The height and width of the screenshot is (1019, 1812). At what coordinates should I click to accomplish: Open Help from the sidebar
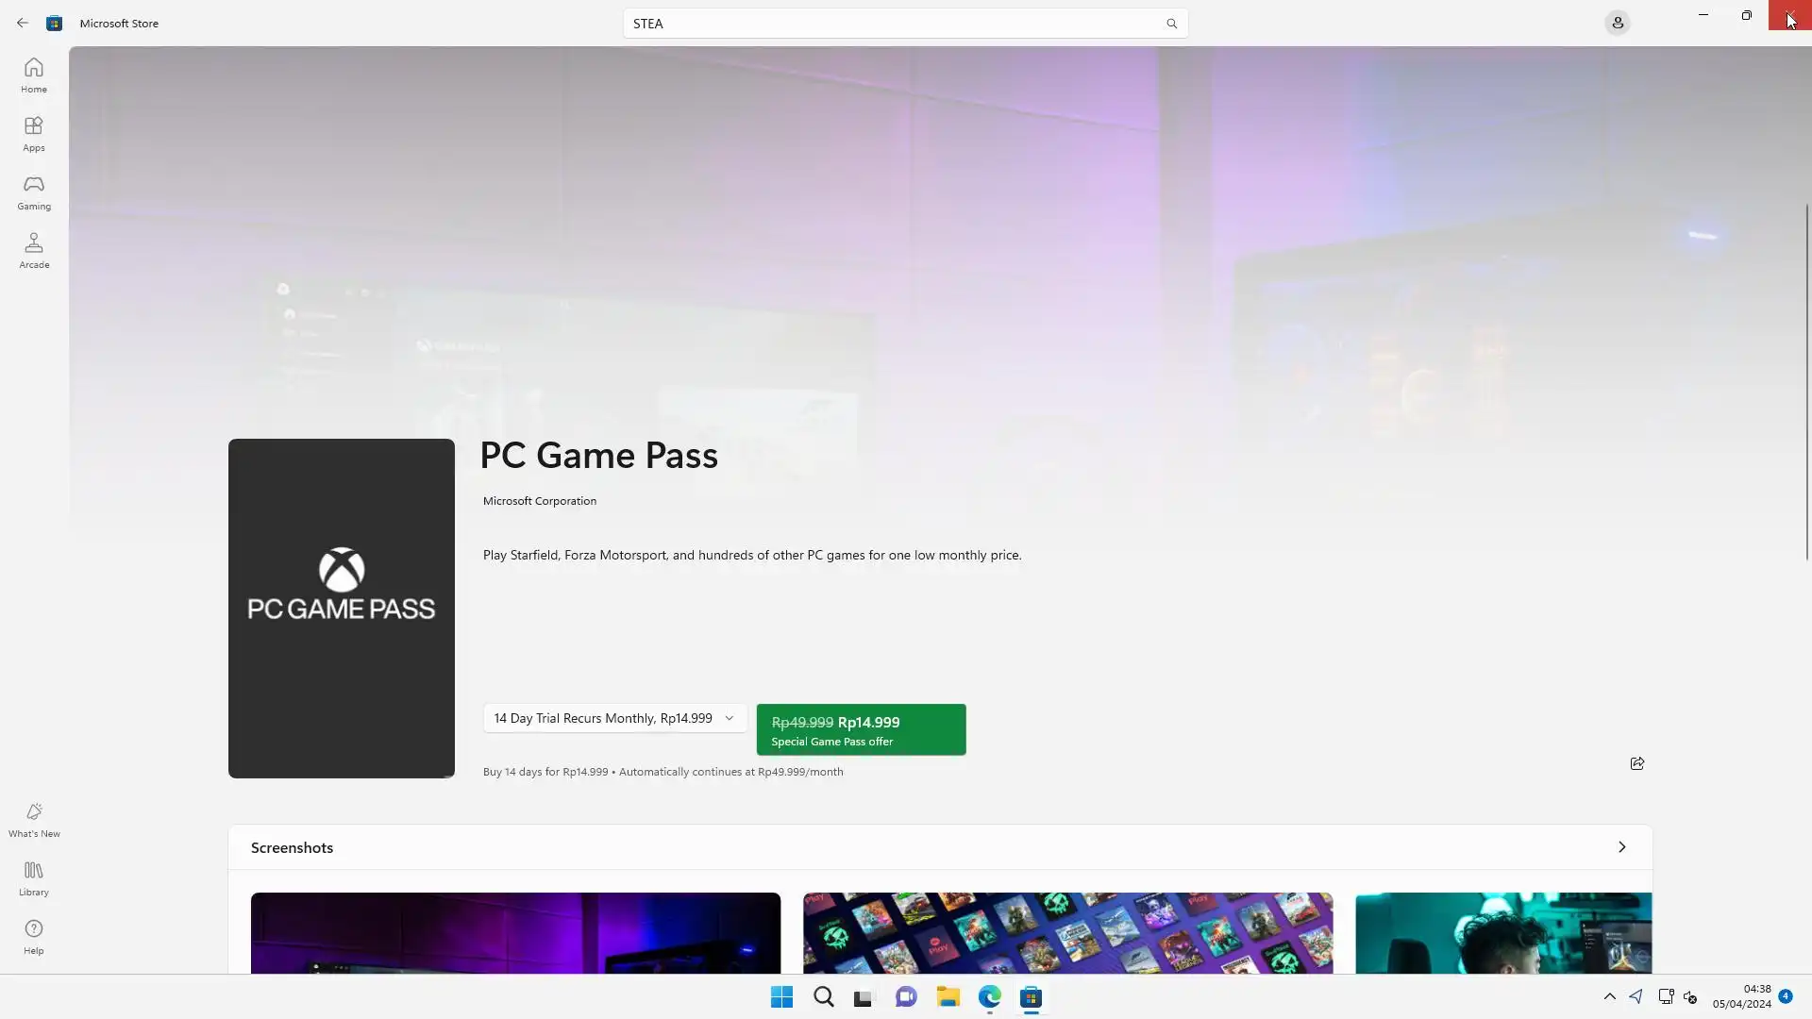[34, 937]
